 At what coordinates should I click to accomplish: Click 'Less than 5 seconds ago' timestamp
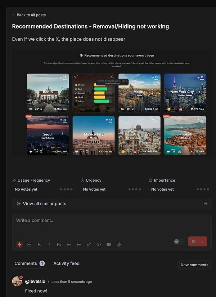pyautogui.click(x=72, y=282)
